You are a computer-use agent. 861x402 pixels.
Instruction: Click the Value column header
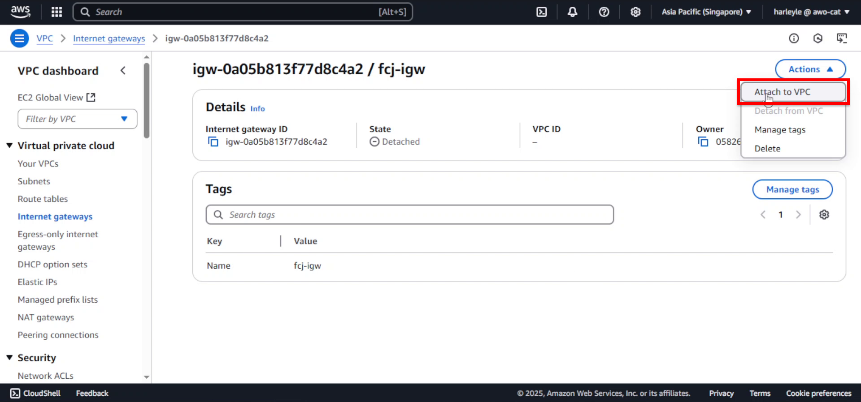[305, 241]
